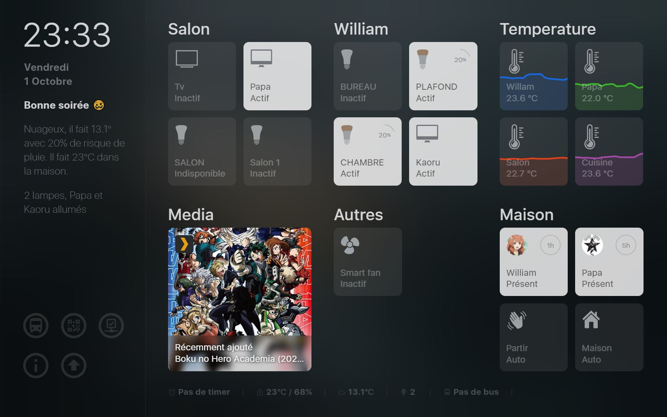Click the info icon
Screen dimensions: 667x417
tap(36, 366)
